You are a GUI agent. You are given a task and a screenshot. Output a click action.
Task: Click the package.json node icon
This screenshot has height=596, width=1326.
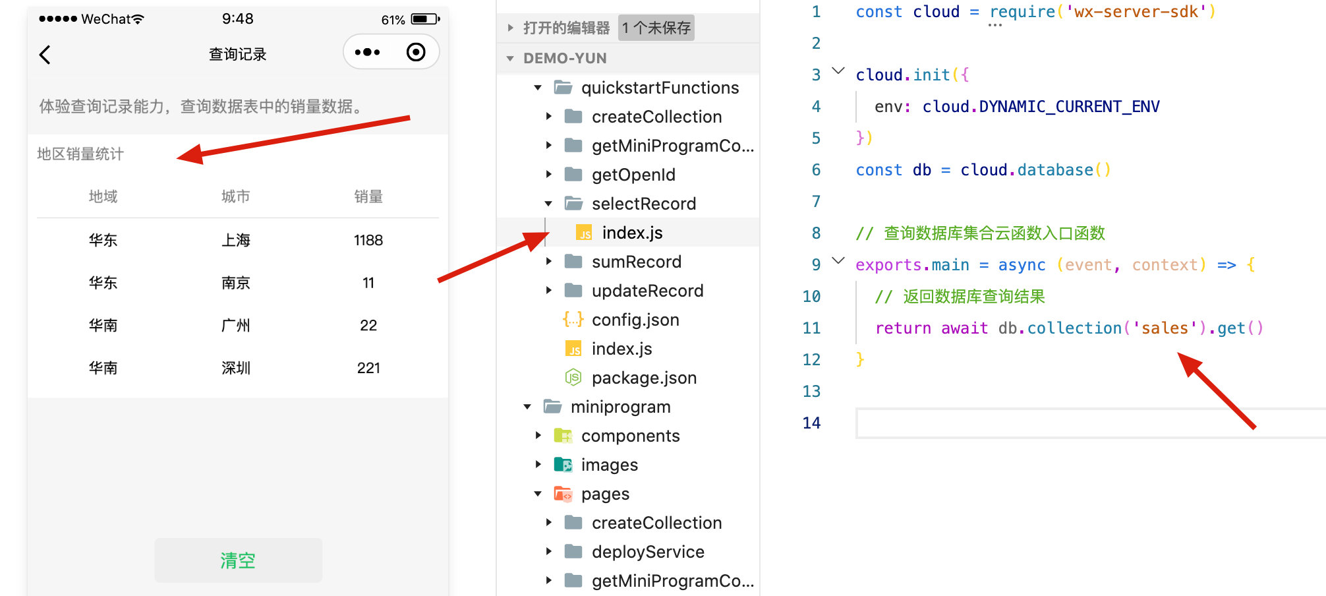point(573,377)
